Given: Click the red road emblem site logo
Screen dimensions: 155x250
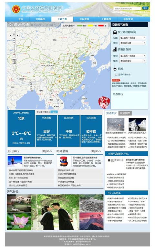Looking at the screenshot, I should tap(16, 9).
